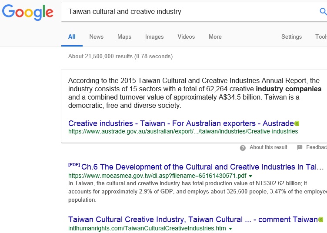Select the All results tab
This screenshot has height=233, width=327.
(x=72, y=37)
